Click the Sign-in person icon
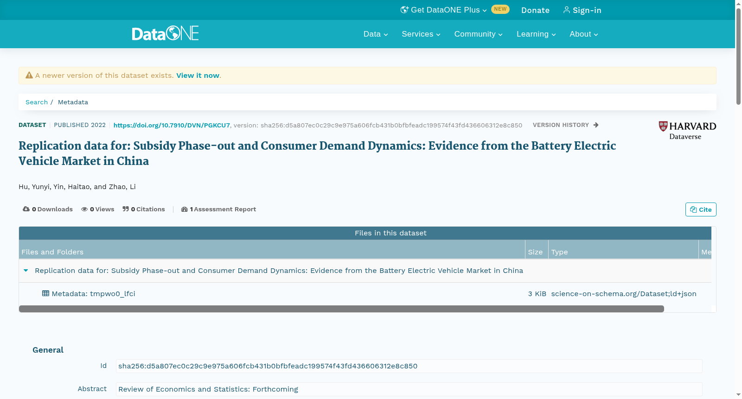 (x=566, y=10)
